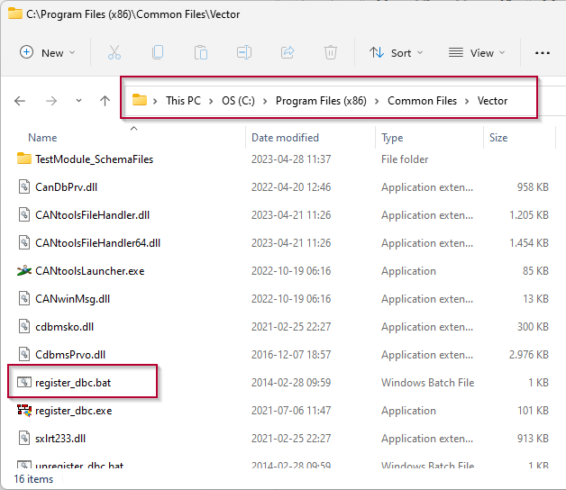Select CANtoolsLauncher.exe application file
Screen dimensions: 566x490
click(89, 271)
